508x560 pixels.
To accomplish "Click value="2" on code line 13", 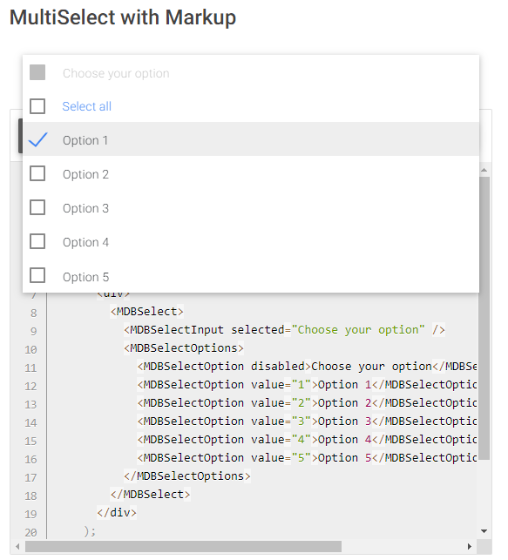I will 281,403.
